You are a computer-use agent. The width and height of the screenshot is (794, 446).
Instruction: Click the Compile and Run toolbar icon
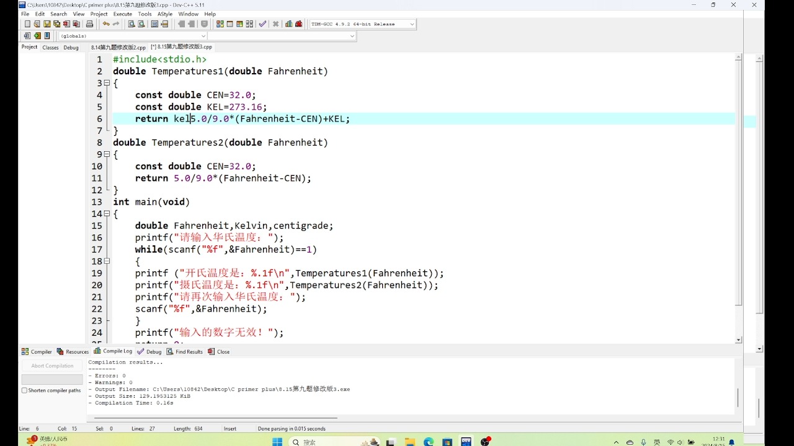(239, 24)
